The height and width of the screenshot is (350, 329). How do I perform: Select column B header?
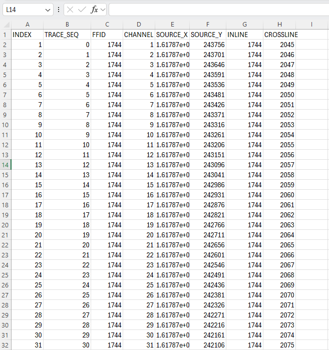tap(67, 25)
